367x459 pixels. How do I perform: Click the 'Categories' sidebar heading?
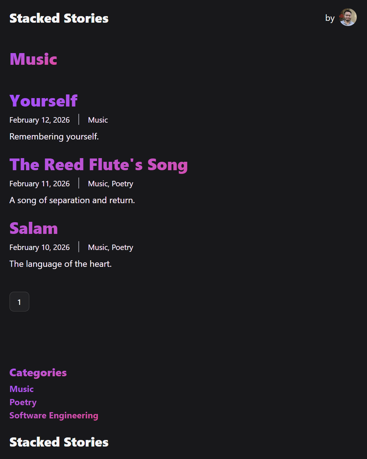[x=38, y=372]
